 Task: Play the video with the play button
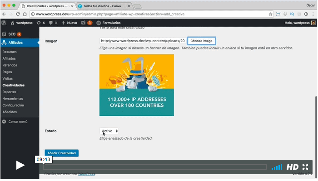pyautogui.click(x=20, y=165)
